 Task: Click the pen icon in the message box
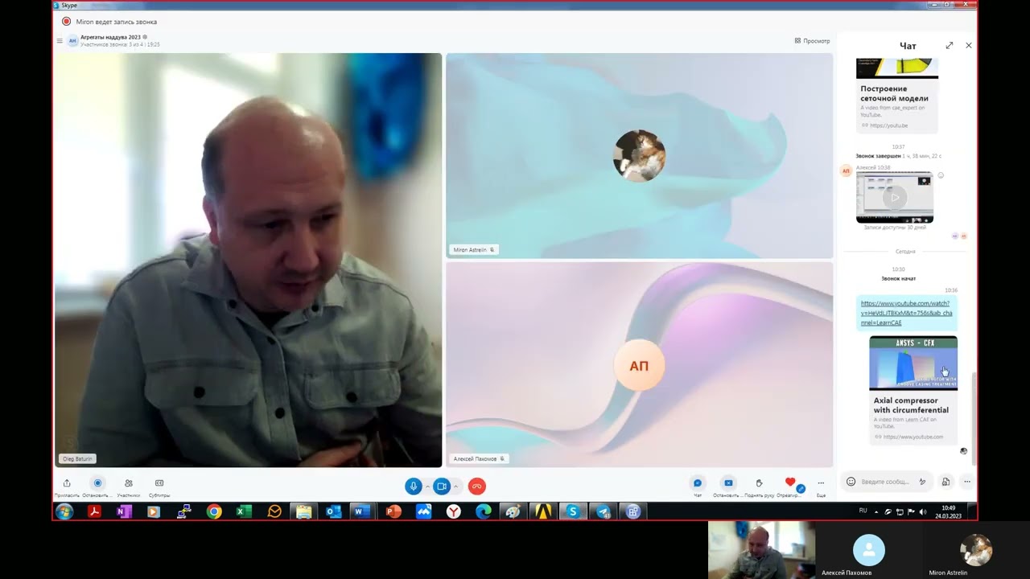click(923, 482)
